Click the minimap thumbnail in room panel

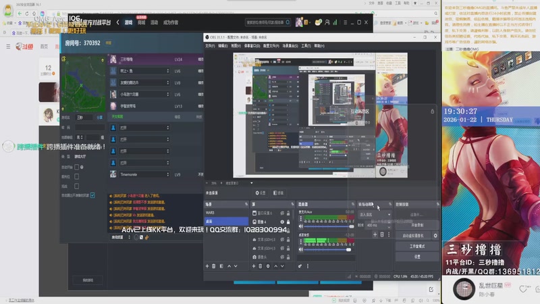pyautogui.click(x=83, y=83)
